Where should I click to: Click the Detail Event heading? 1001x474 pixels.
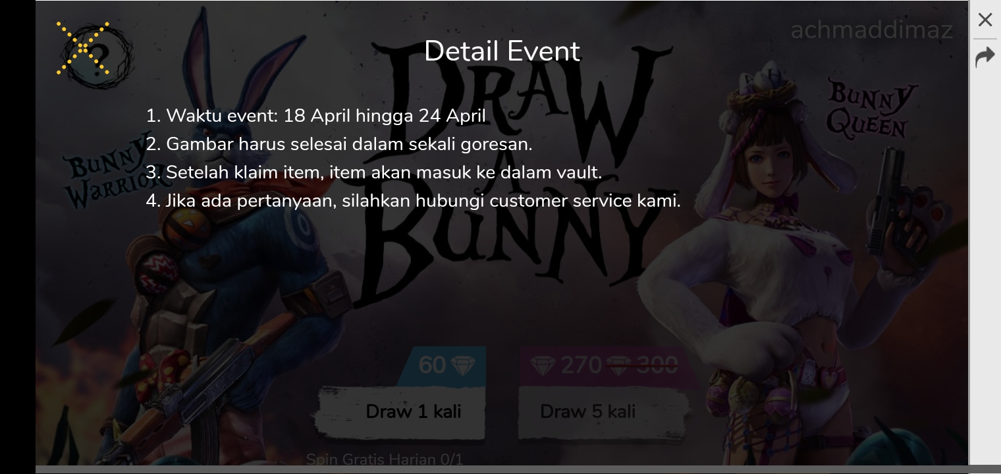click(502, 51)
